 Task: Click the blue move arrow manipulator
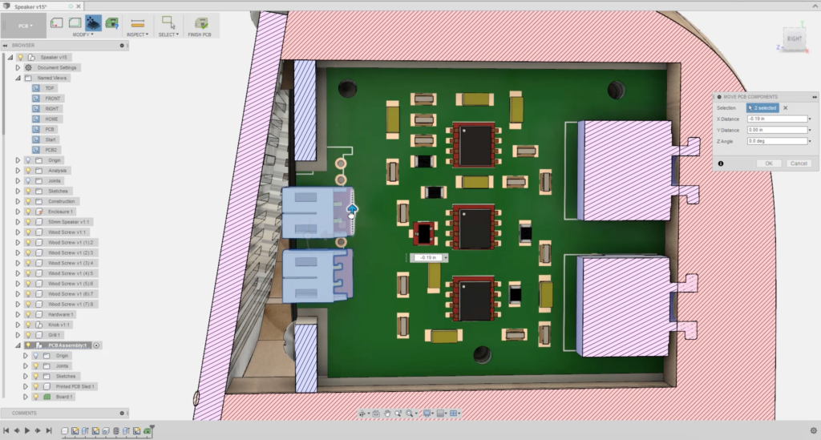tap(353, 209)
